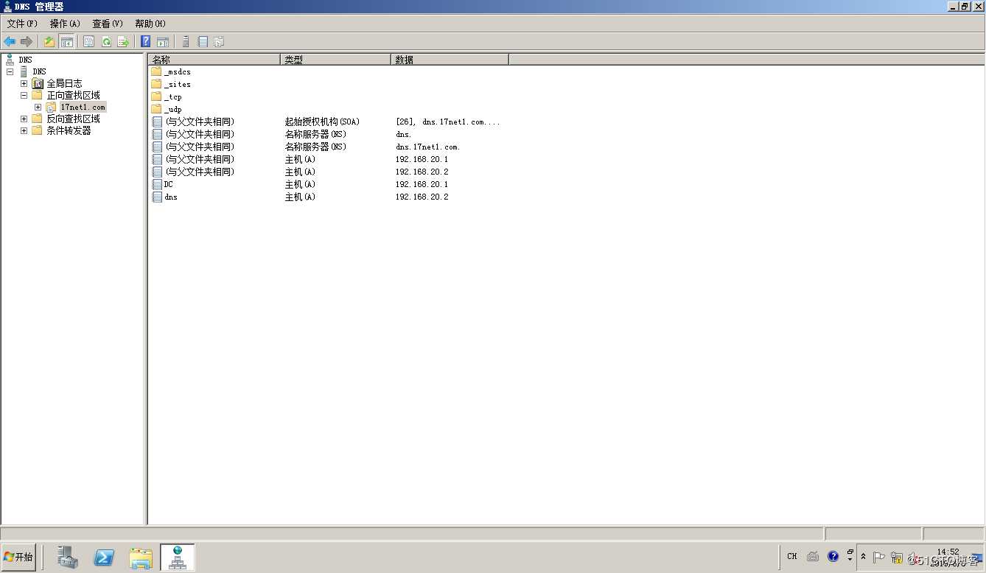Click the server tower toolbar icon
Screen dimensions: 986x573
pyautogui.click(x=186, y=42)
